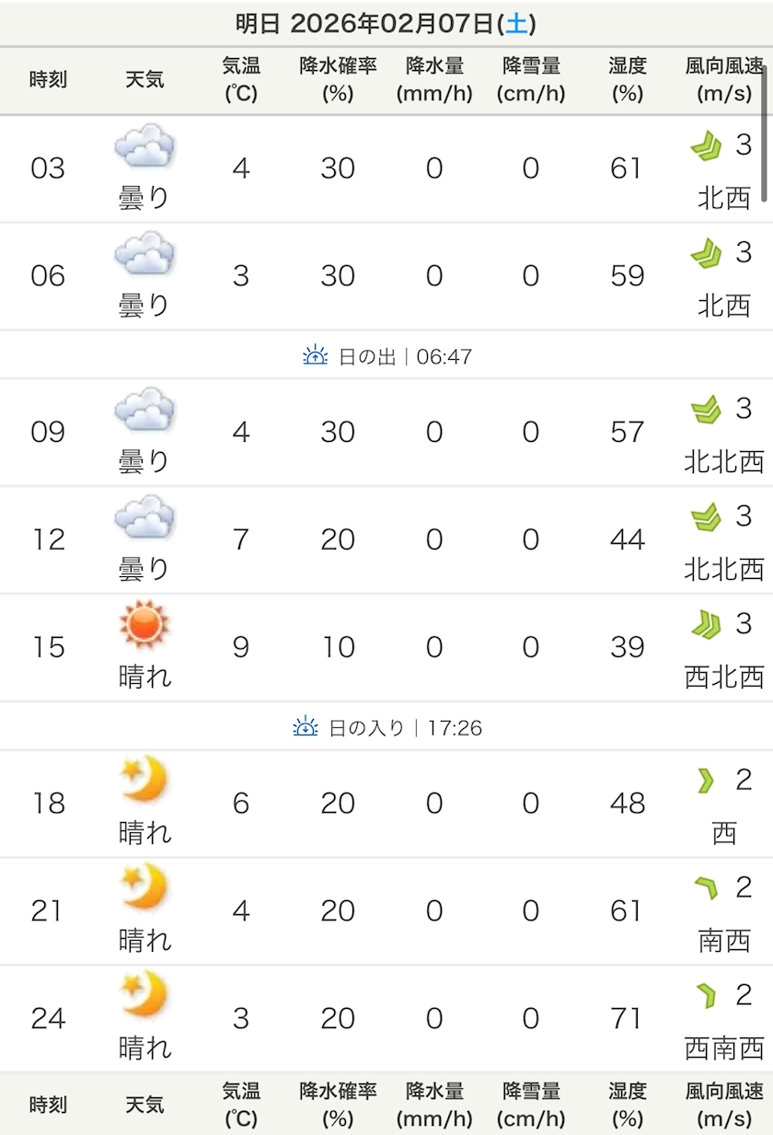Click the bottom 湿度 column header
Viewport: 773px width, 1135px height.
pos(627,1105)
